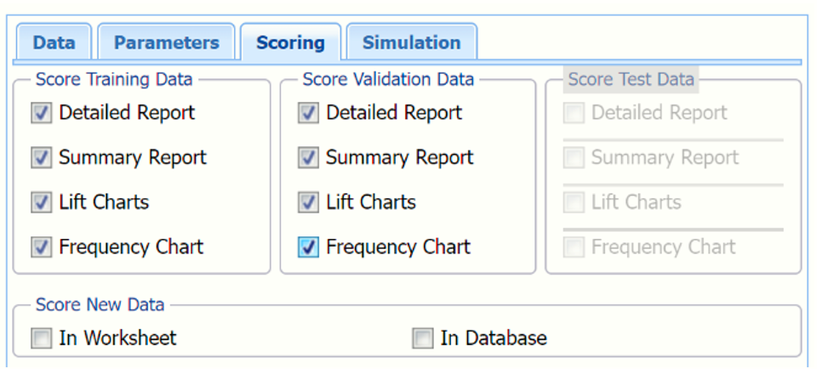Open the Parameters tab

166,43
